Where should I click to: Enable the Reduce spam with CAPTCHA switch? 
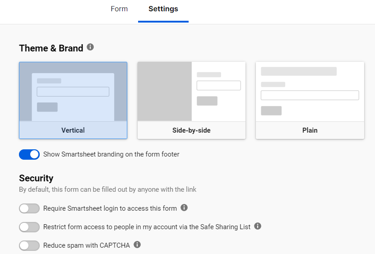[29, 245]
